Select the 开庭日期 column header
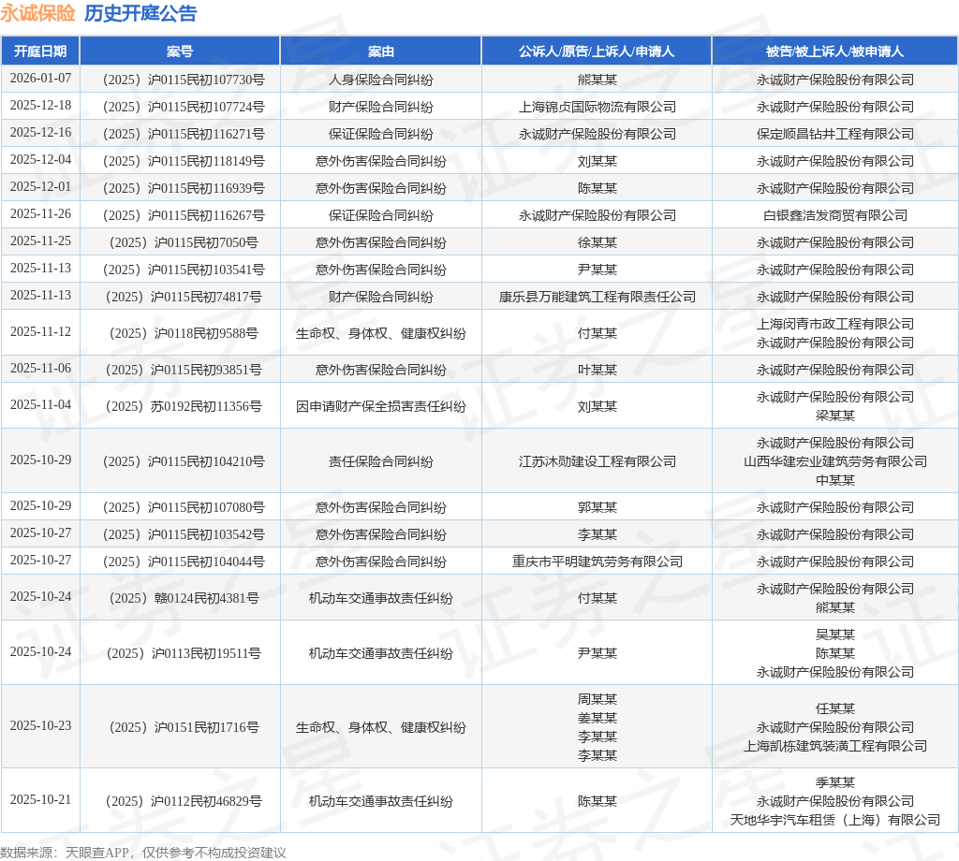The width and height of the screenshot is (959, 861). coord(40,51)
